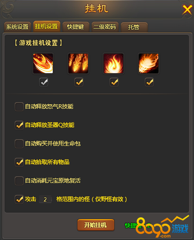Toggle checkbox under flaming slash skill
194x240 pixels.
(44, 82)
